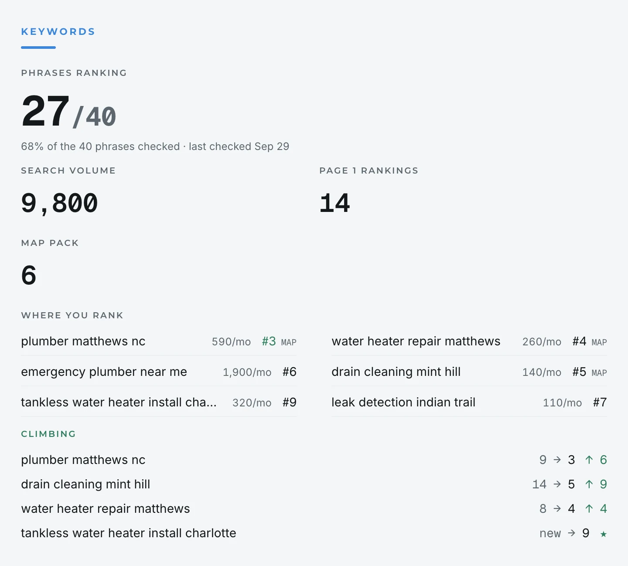Click the Where You Rank heading
Screen dimensions: 628x566
(x=72, y=315)
